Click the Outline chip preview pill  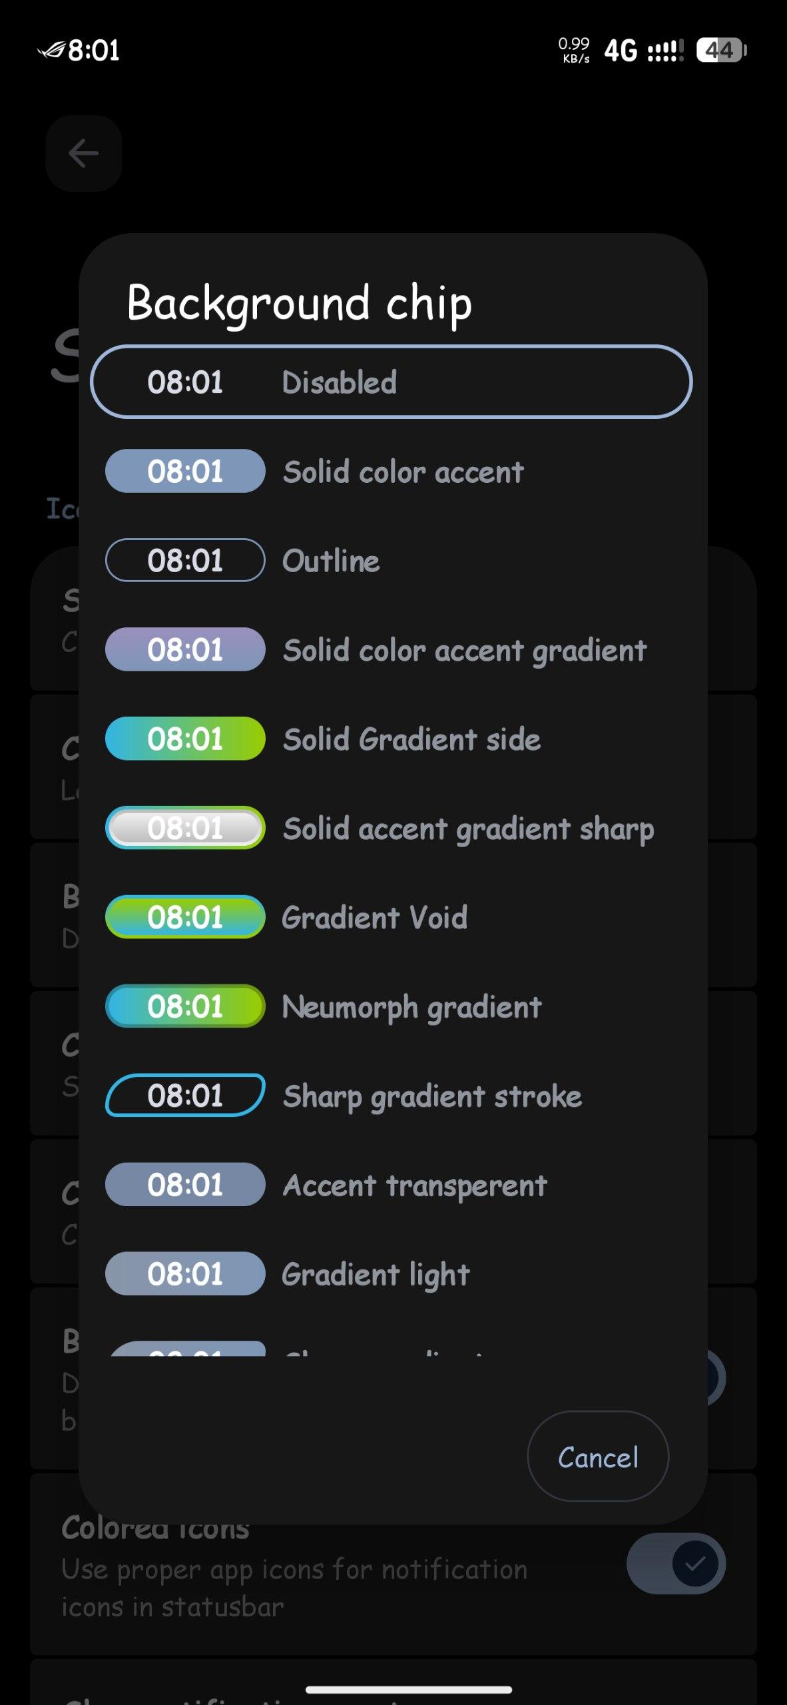click(x=185, y=560)
